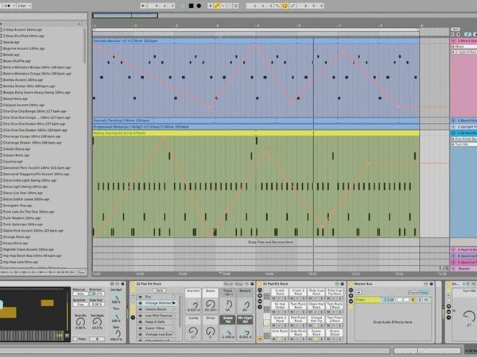The image size is (477, 357).
Task: Solo the Crash Rock pad
Action: (286, 298)
